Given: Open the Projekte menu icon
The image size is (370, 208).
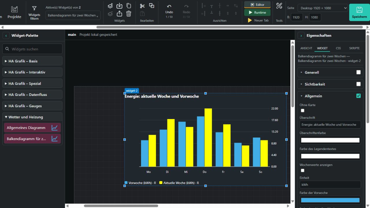Looking at the screenshot, I should pyautogui.click(x=14, y=9).
